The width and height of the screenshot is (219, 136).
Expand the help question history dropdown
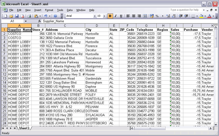tap(204, 10)
